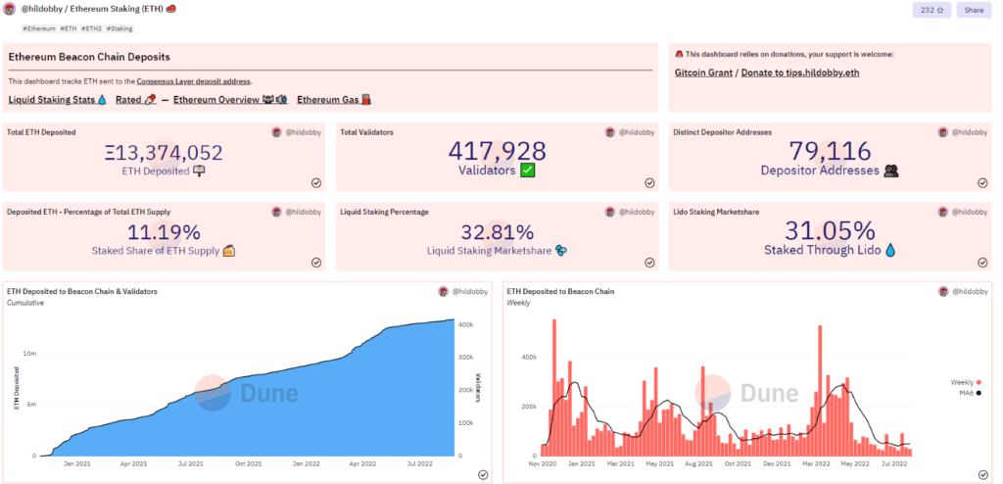This screenshot has height=484, width=1003.
Task: Click author avatar on Lido Staking Marketshare card
Action: tap(943, 212)
